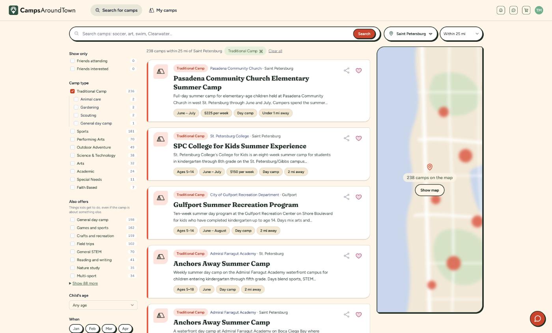The height and width of the screenshot is (333, 552).
Task: Open the Saint Petersburg location dropdown
Action: click(410, 34)
